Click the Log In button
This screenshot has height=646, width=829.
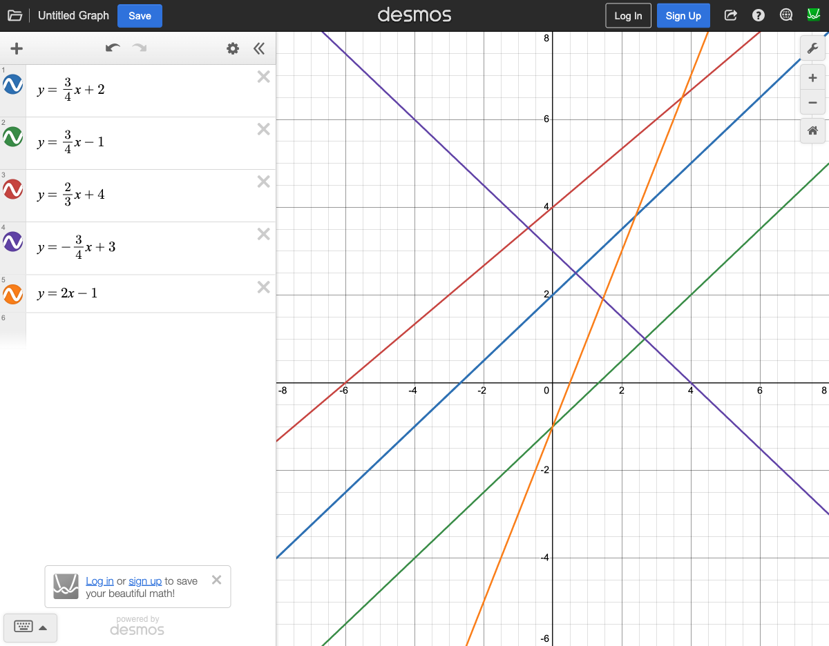[628, 16]
